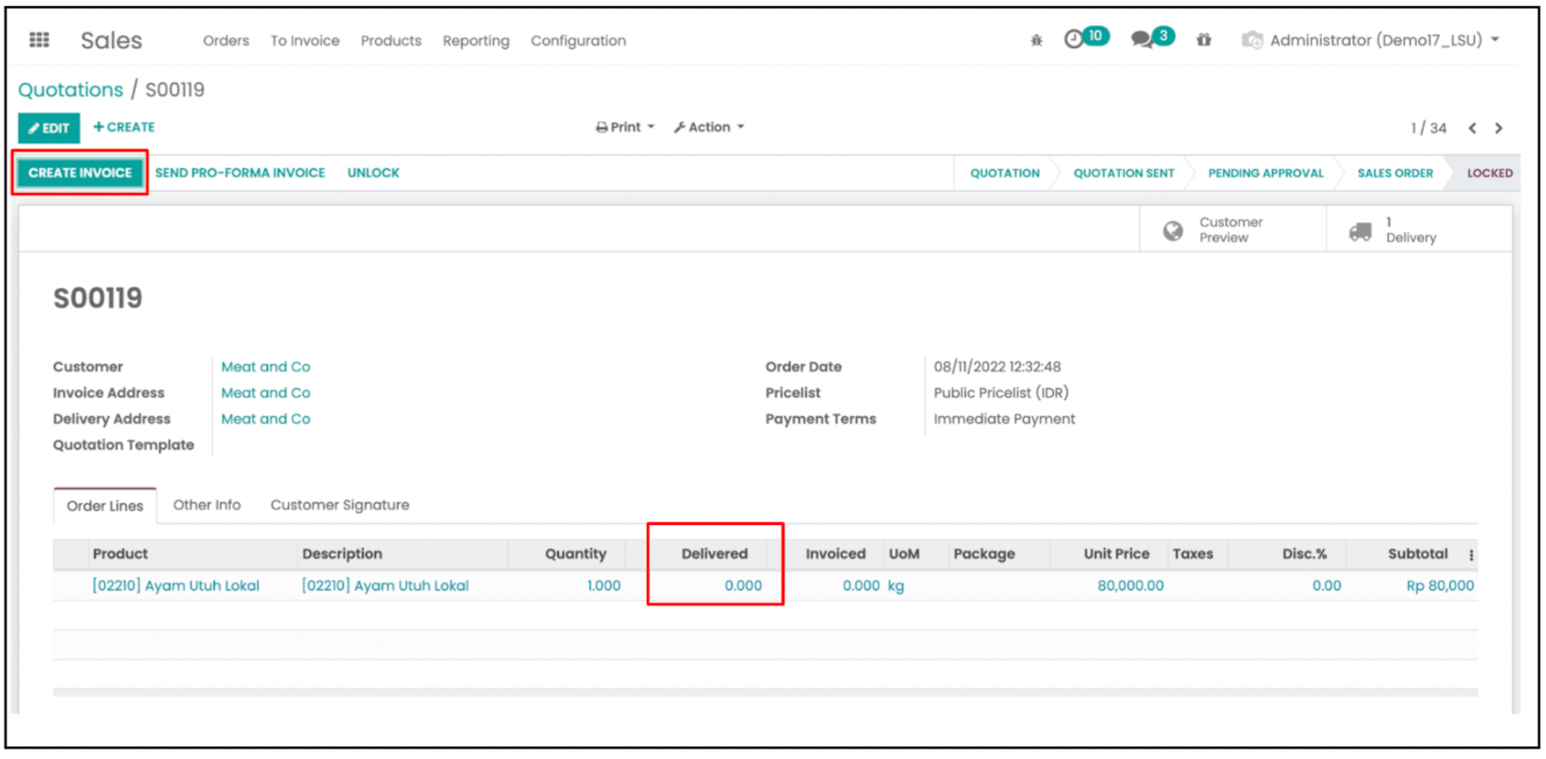The height and width of the screenshot is (759, 1546).
Task: Open the apps grid menu icon
Action: coord(39,40)
